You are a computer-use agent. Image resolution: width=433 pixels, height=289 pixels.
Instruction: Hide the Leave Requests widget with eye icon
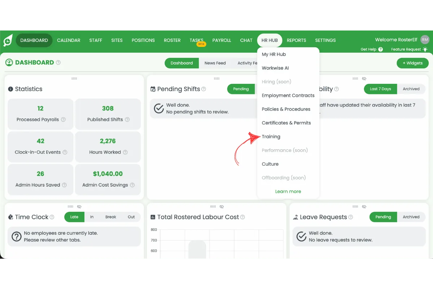364,207
